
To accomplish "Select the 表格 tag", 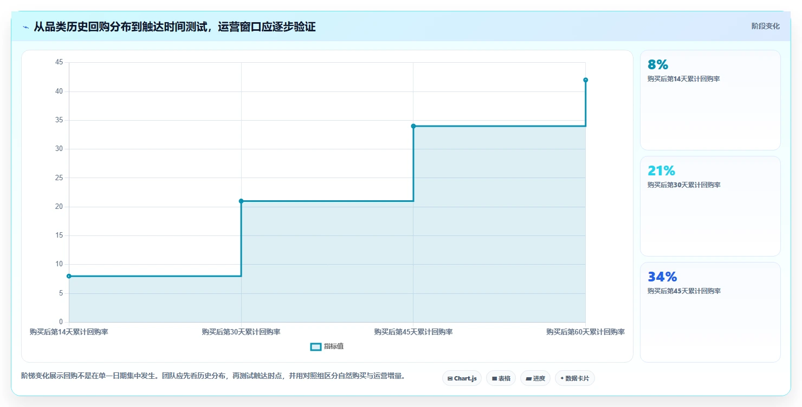I will tap(501, 378).
